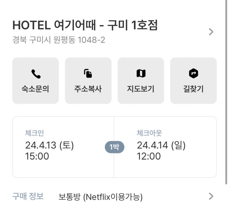Expand purchase info with the right chevron
Screen dimensions: 229x217
click(x=211, y=196)
